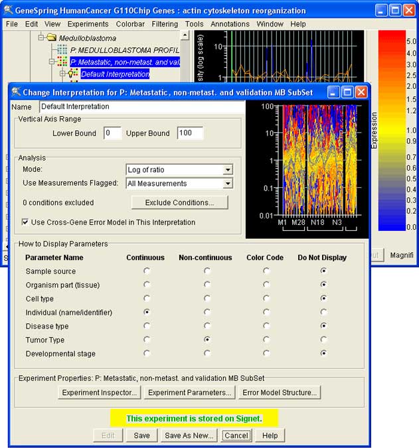Click the Exclude Conditions button
The height and width of the screenshot is (448, 419).
[x=179, y=202]
